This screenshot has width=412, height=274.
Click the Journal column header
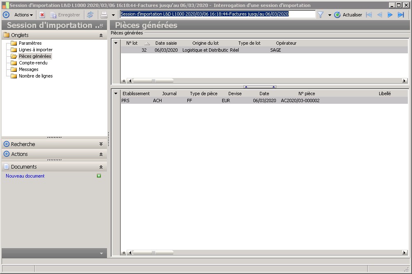169,94
